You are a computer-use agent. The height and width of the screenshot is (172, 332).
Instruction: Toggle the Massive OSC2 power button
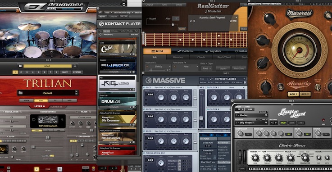[x=145, y=109]
